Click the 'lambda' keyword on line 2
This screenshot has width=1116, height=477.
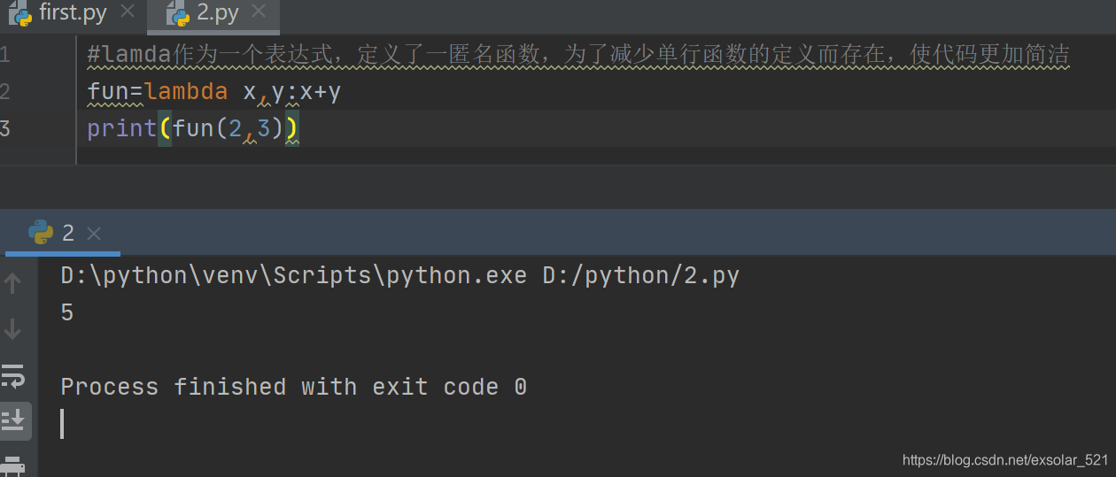(187, 91)
